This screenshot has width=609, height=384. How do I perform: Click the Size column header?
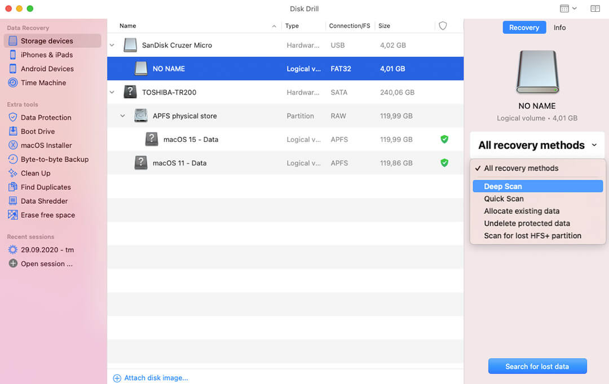coord(384,25)
